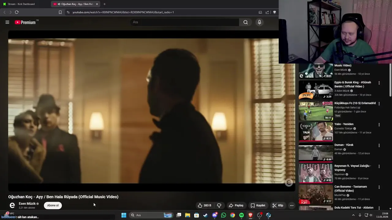Open the Esen Müzik channel name link
The height and width of the screenshot is (220, 392).
(27, 204)
